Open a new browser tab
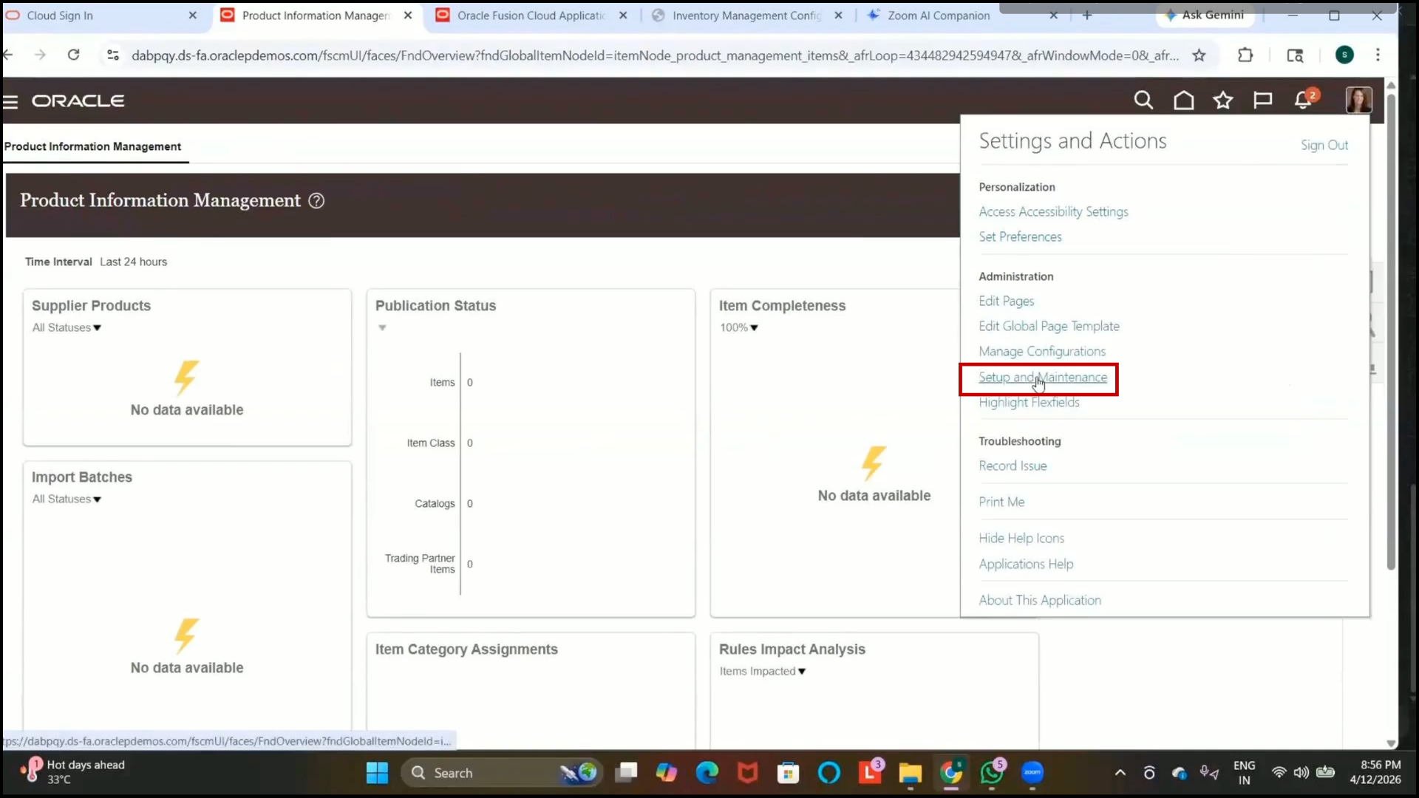 pyautogui.click(x=1086, y=16)
